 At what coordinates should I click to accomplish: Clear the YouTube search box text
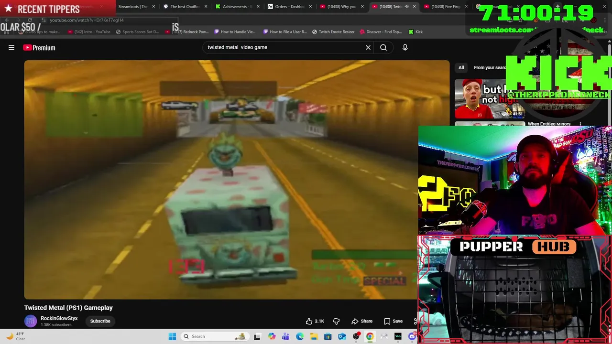tap(368, 47)
